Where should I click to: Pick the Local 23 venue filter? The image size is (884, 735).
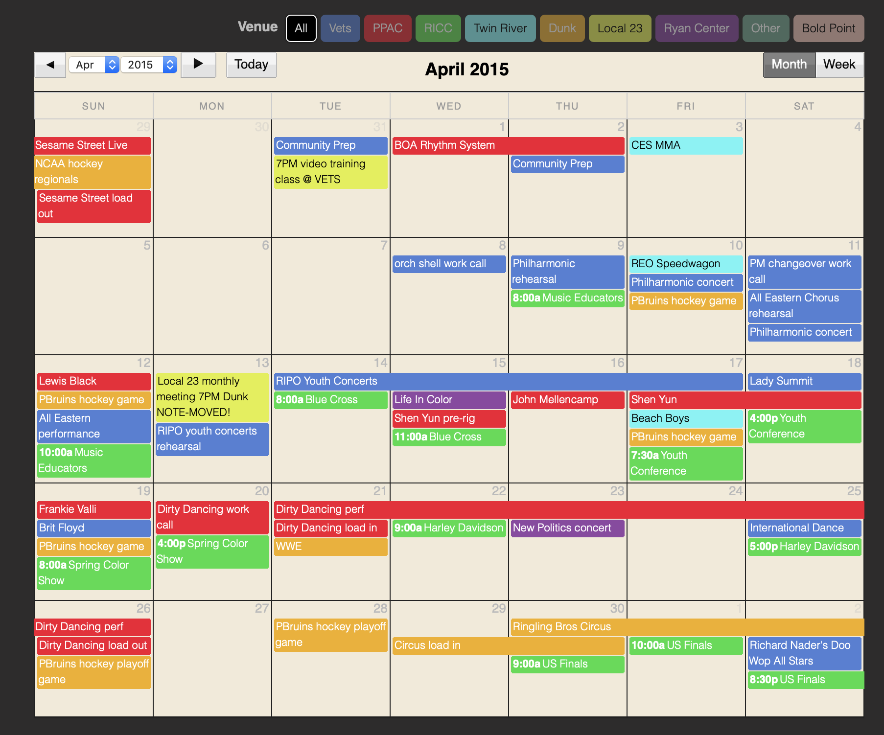tap(620, 28)
